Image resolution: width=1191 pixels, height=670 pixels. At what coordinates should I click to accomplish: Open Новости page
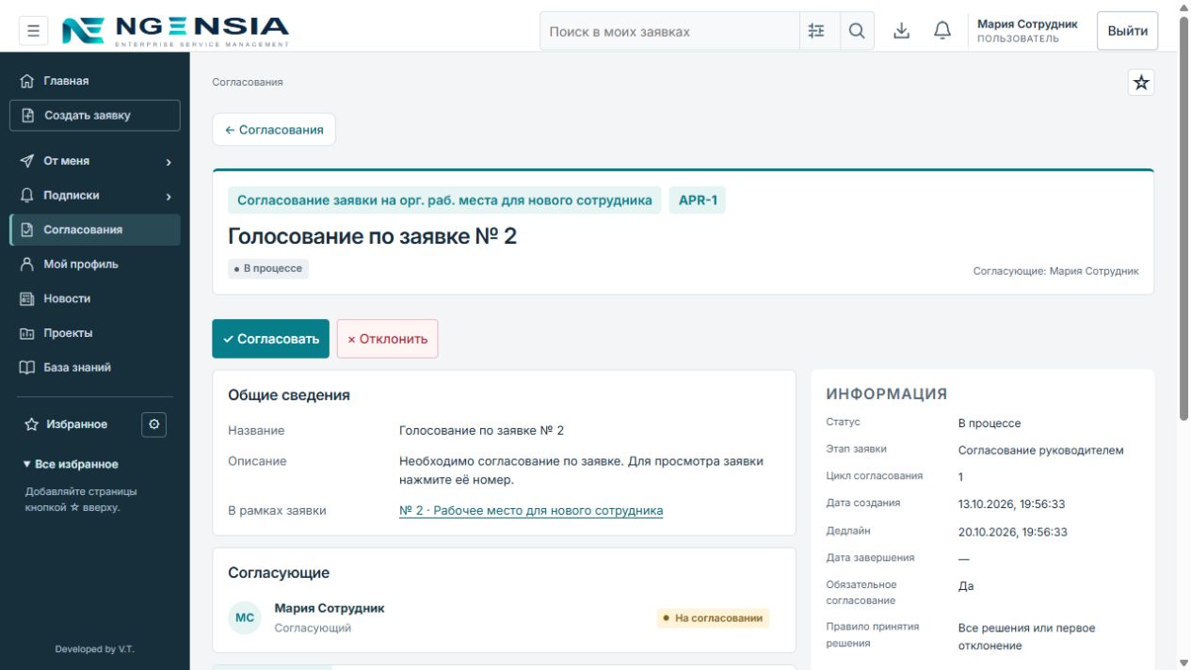click(94, 298)
